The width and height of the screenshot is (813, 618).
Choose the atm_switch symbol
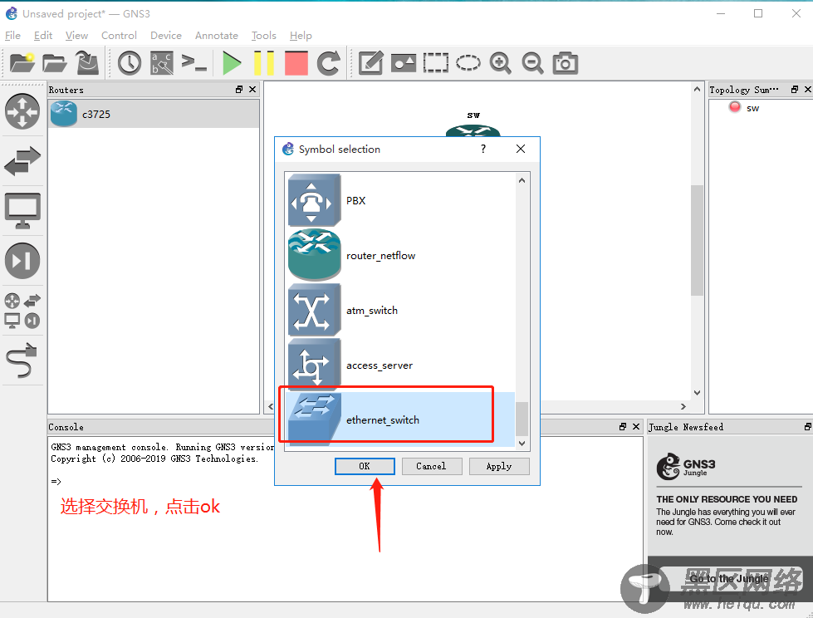click(x=400, y=311)
